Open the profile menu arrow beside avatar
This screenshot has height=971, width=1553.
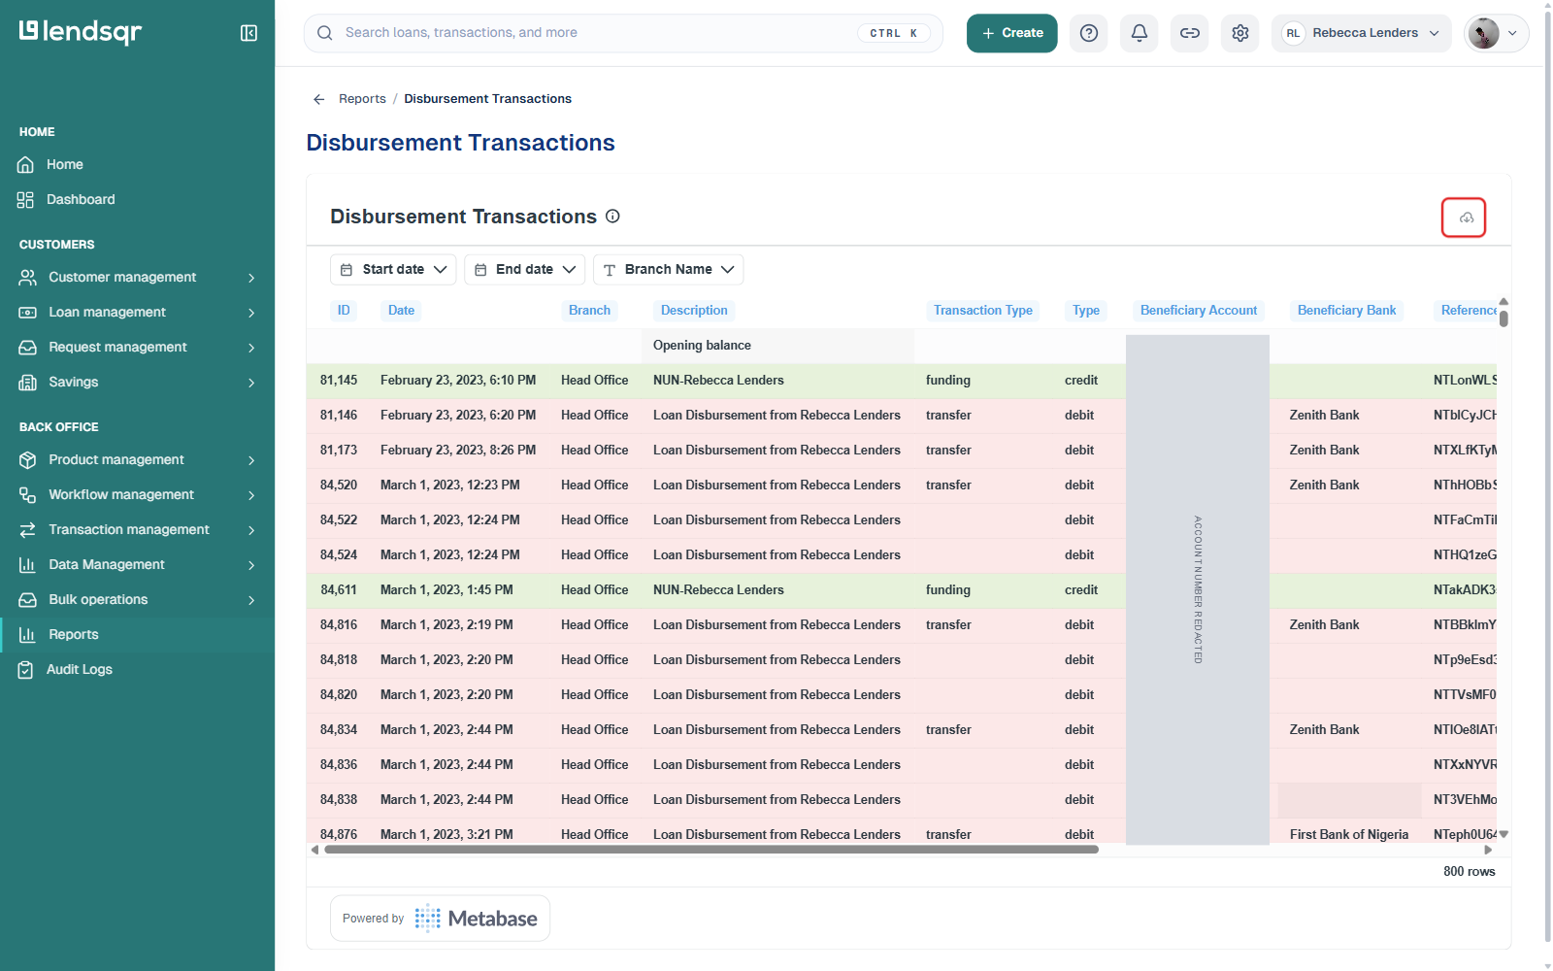click(1512, 33)
